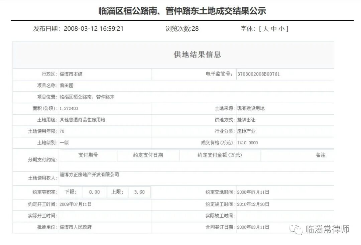The image size is (361, 245).
Task: Click the 约定容积率 label
Action: tap(45, 192)
